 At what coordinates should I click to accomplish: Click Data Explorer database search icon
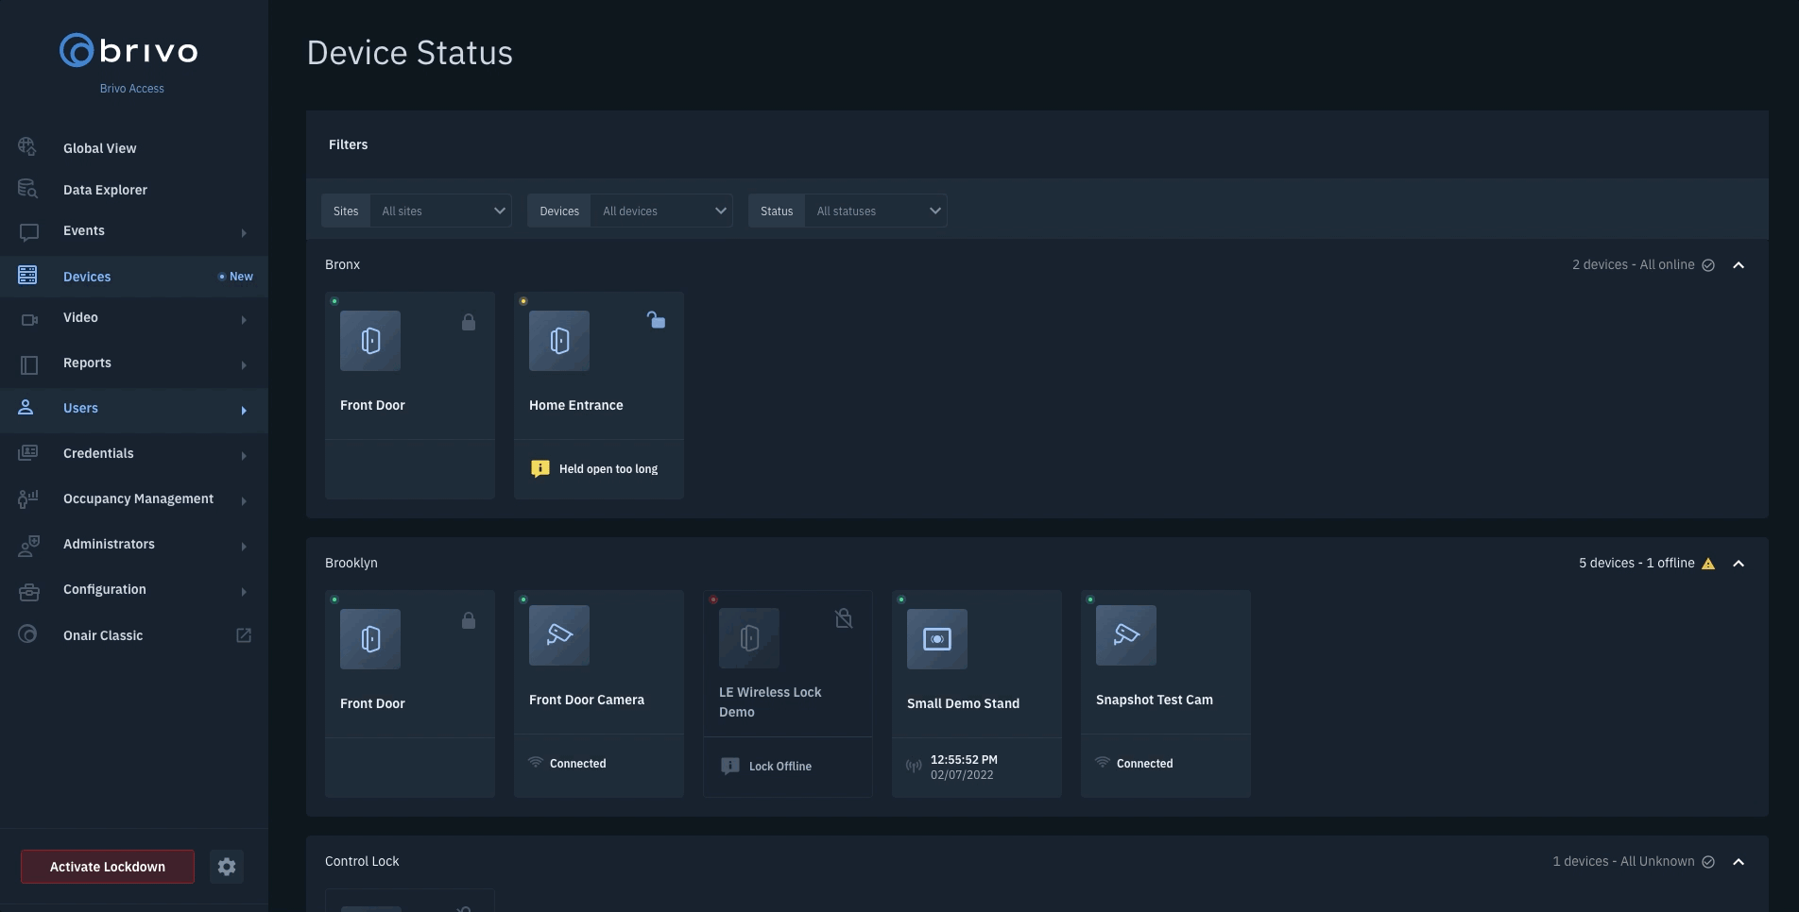[x=27, y=189]
